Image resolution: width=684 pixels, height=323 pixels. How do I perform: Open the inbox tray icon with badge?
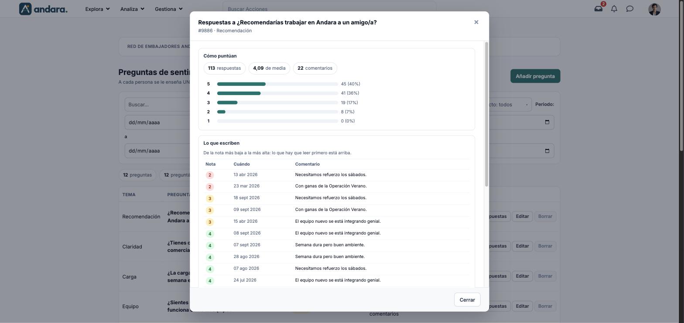(x=598, y=9)
